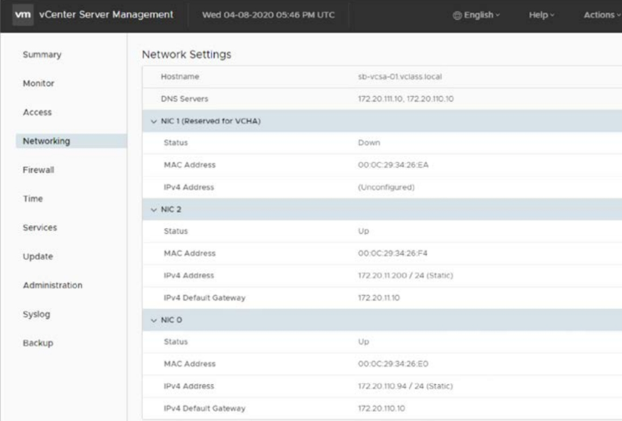Collapse the NIC 2 section chevron
The height and width of the screenshot is (421, 622).
(x=154, y=210)
